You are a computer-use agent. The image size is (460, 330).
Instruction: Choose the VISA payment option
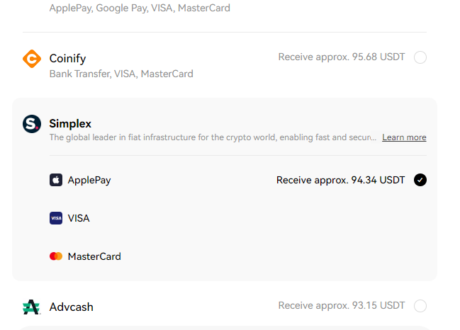[x=79, y=218]
